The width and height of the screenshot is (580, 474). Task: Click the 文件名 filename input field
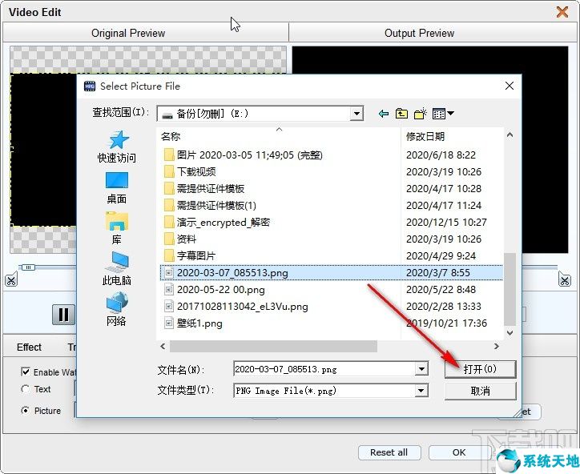click(324, 369)
